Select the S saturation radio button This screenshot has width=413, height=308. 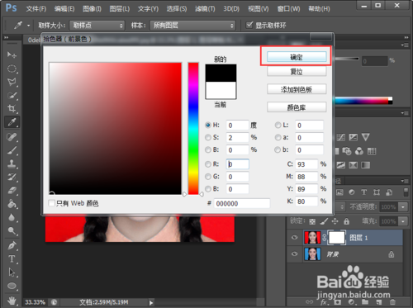click(x=208, y=137)
